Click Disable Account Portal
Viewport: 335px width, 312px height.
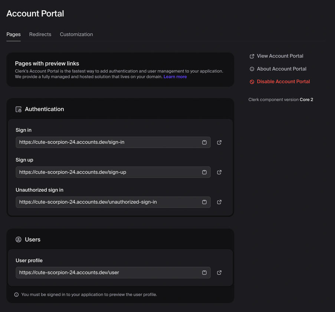point(283,81)
